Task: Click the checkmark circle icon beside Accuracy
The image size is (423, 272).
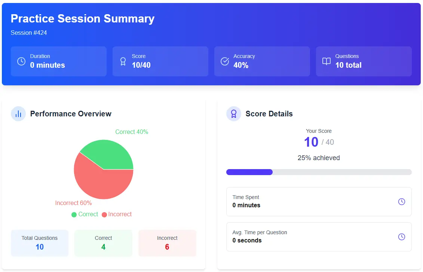Action: pyautogui.click(x=225, y=61)
